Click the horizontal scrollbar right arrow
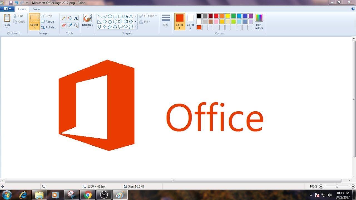Image resolution: width=356 pixels, height=200 pixels. (x=349, y=181)
